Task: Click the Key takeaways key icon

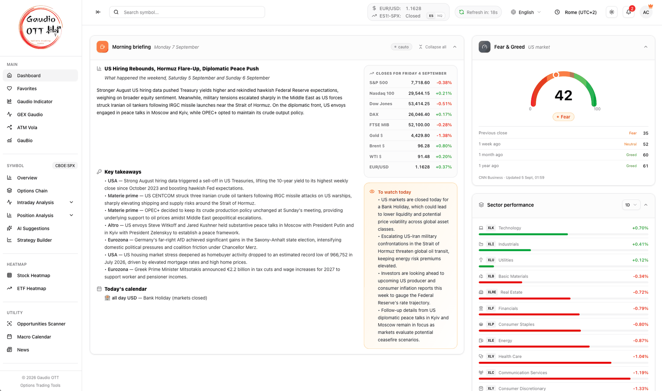Action: click(99, 172)
